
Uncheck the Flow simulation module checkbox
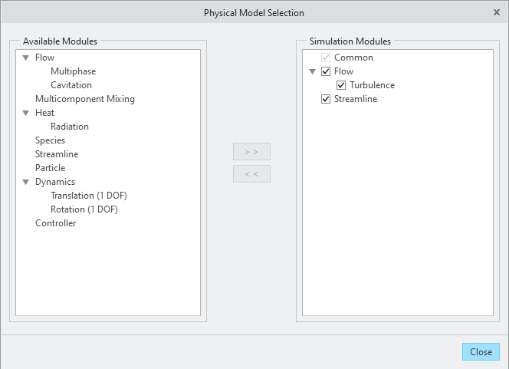326,71
